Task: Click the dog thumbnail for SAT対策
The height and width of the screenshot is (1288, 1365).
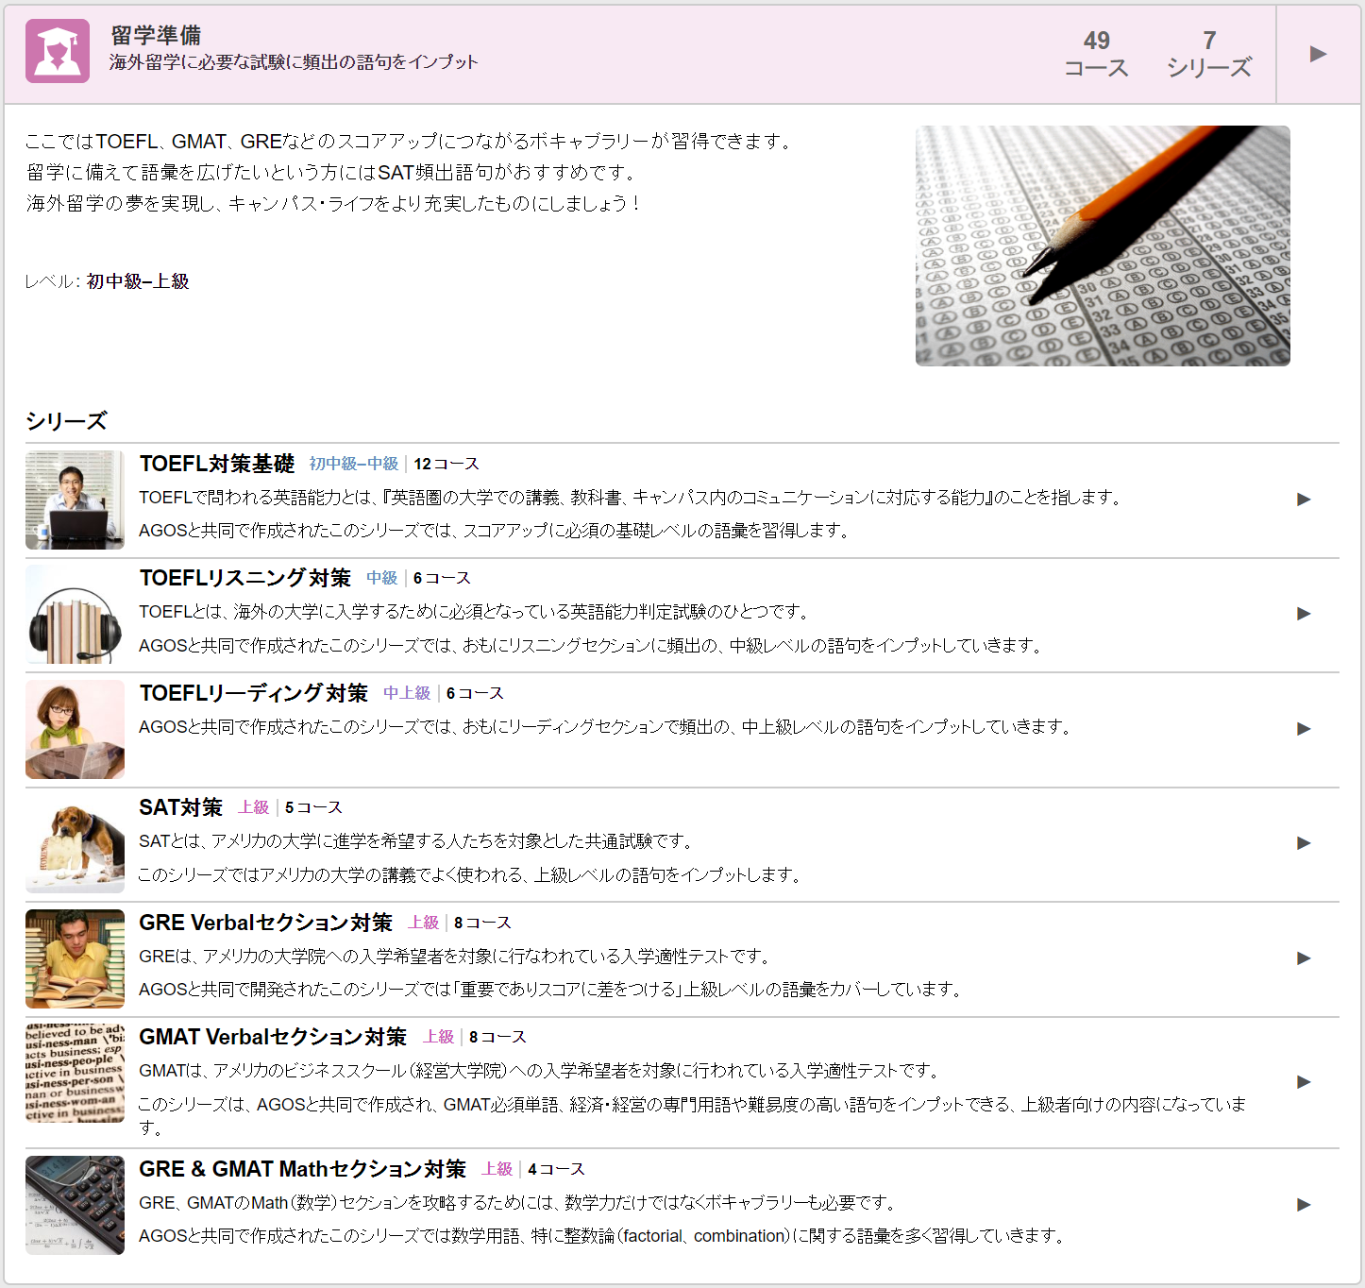Action: (x=75, y=844)
